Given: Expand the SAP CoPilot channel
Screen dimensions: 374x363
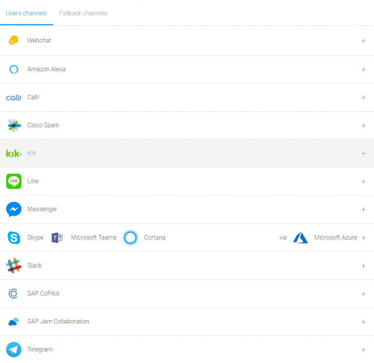Looking at the screenshot, I should click(x=363, y=294).
